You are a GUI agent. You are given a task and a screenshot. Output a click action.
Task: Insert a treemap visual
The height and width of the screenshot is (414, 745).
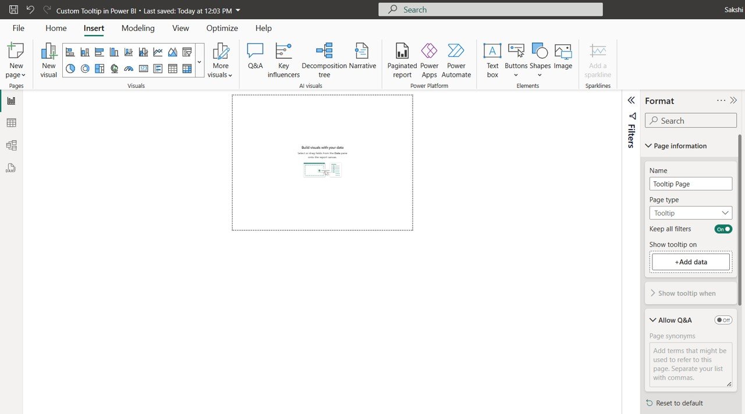click(x=100, y=69)
